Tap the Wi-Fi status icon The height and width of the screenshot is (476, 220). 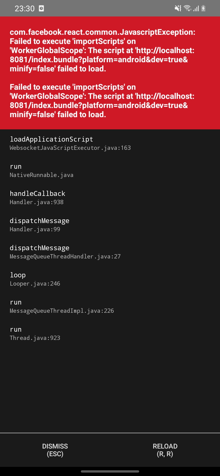[187, 9]
